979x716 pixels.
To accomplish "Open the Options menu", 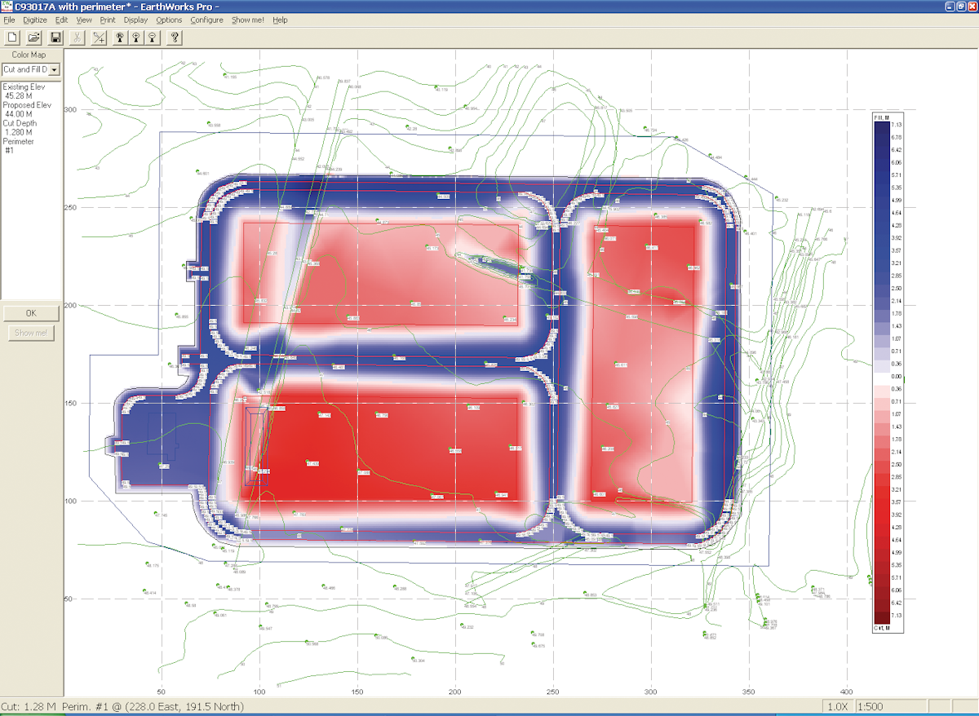I will (169, 20).
